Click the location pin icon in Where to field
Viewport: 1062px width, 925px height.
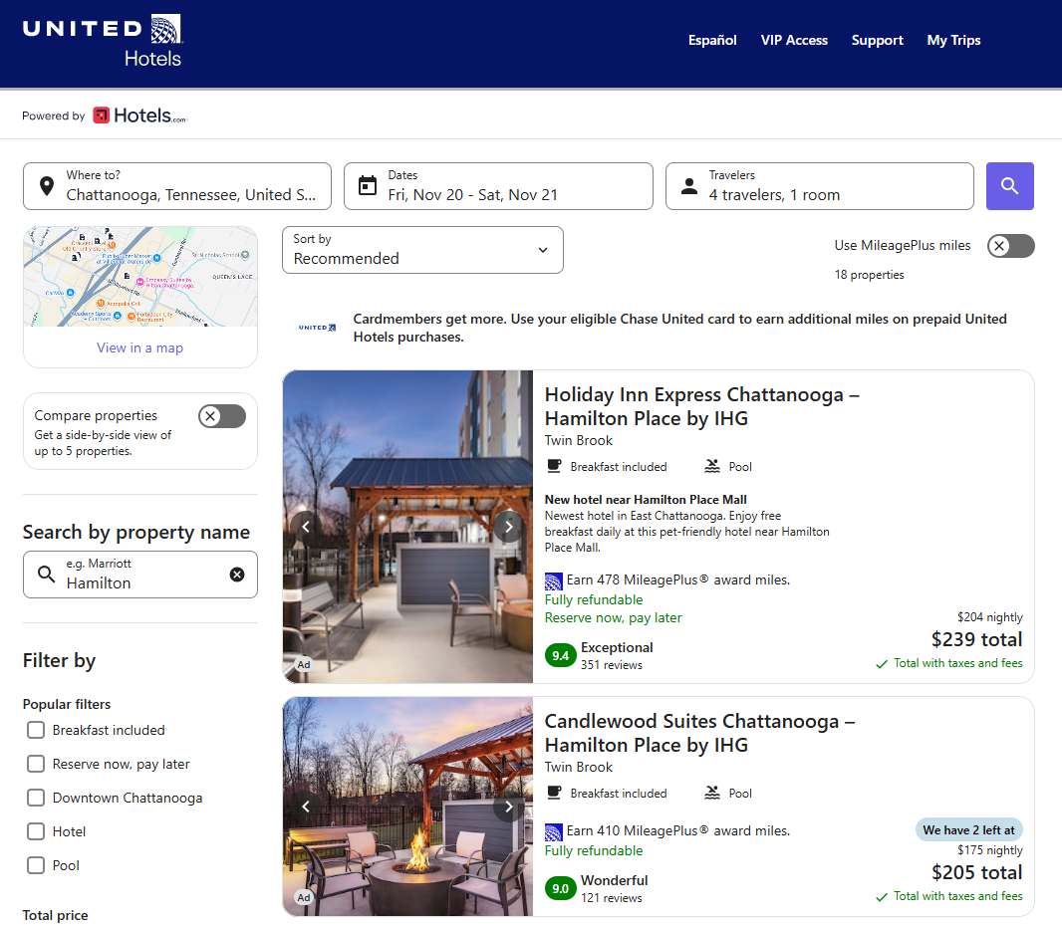tap(47, 186)
